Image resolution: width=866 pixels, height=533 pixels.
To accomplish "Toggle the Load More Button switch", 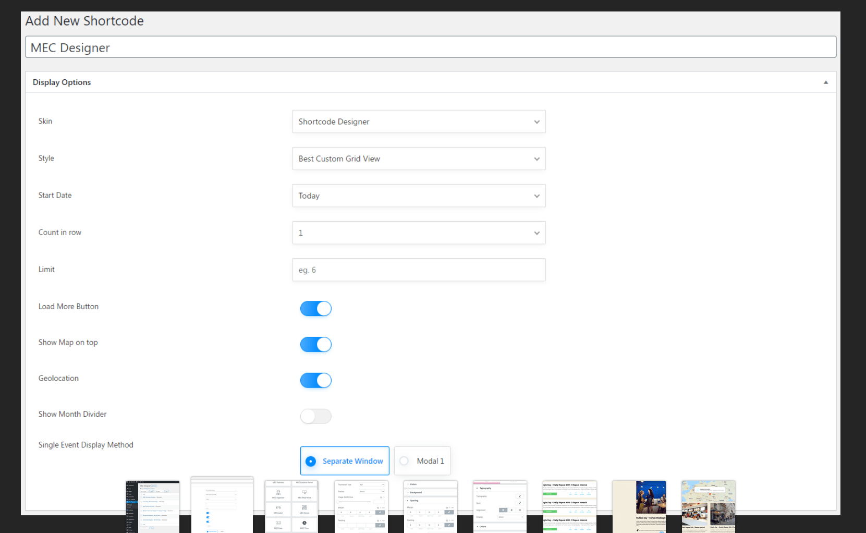I will [315, 309].
